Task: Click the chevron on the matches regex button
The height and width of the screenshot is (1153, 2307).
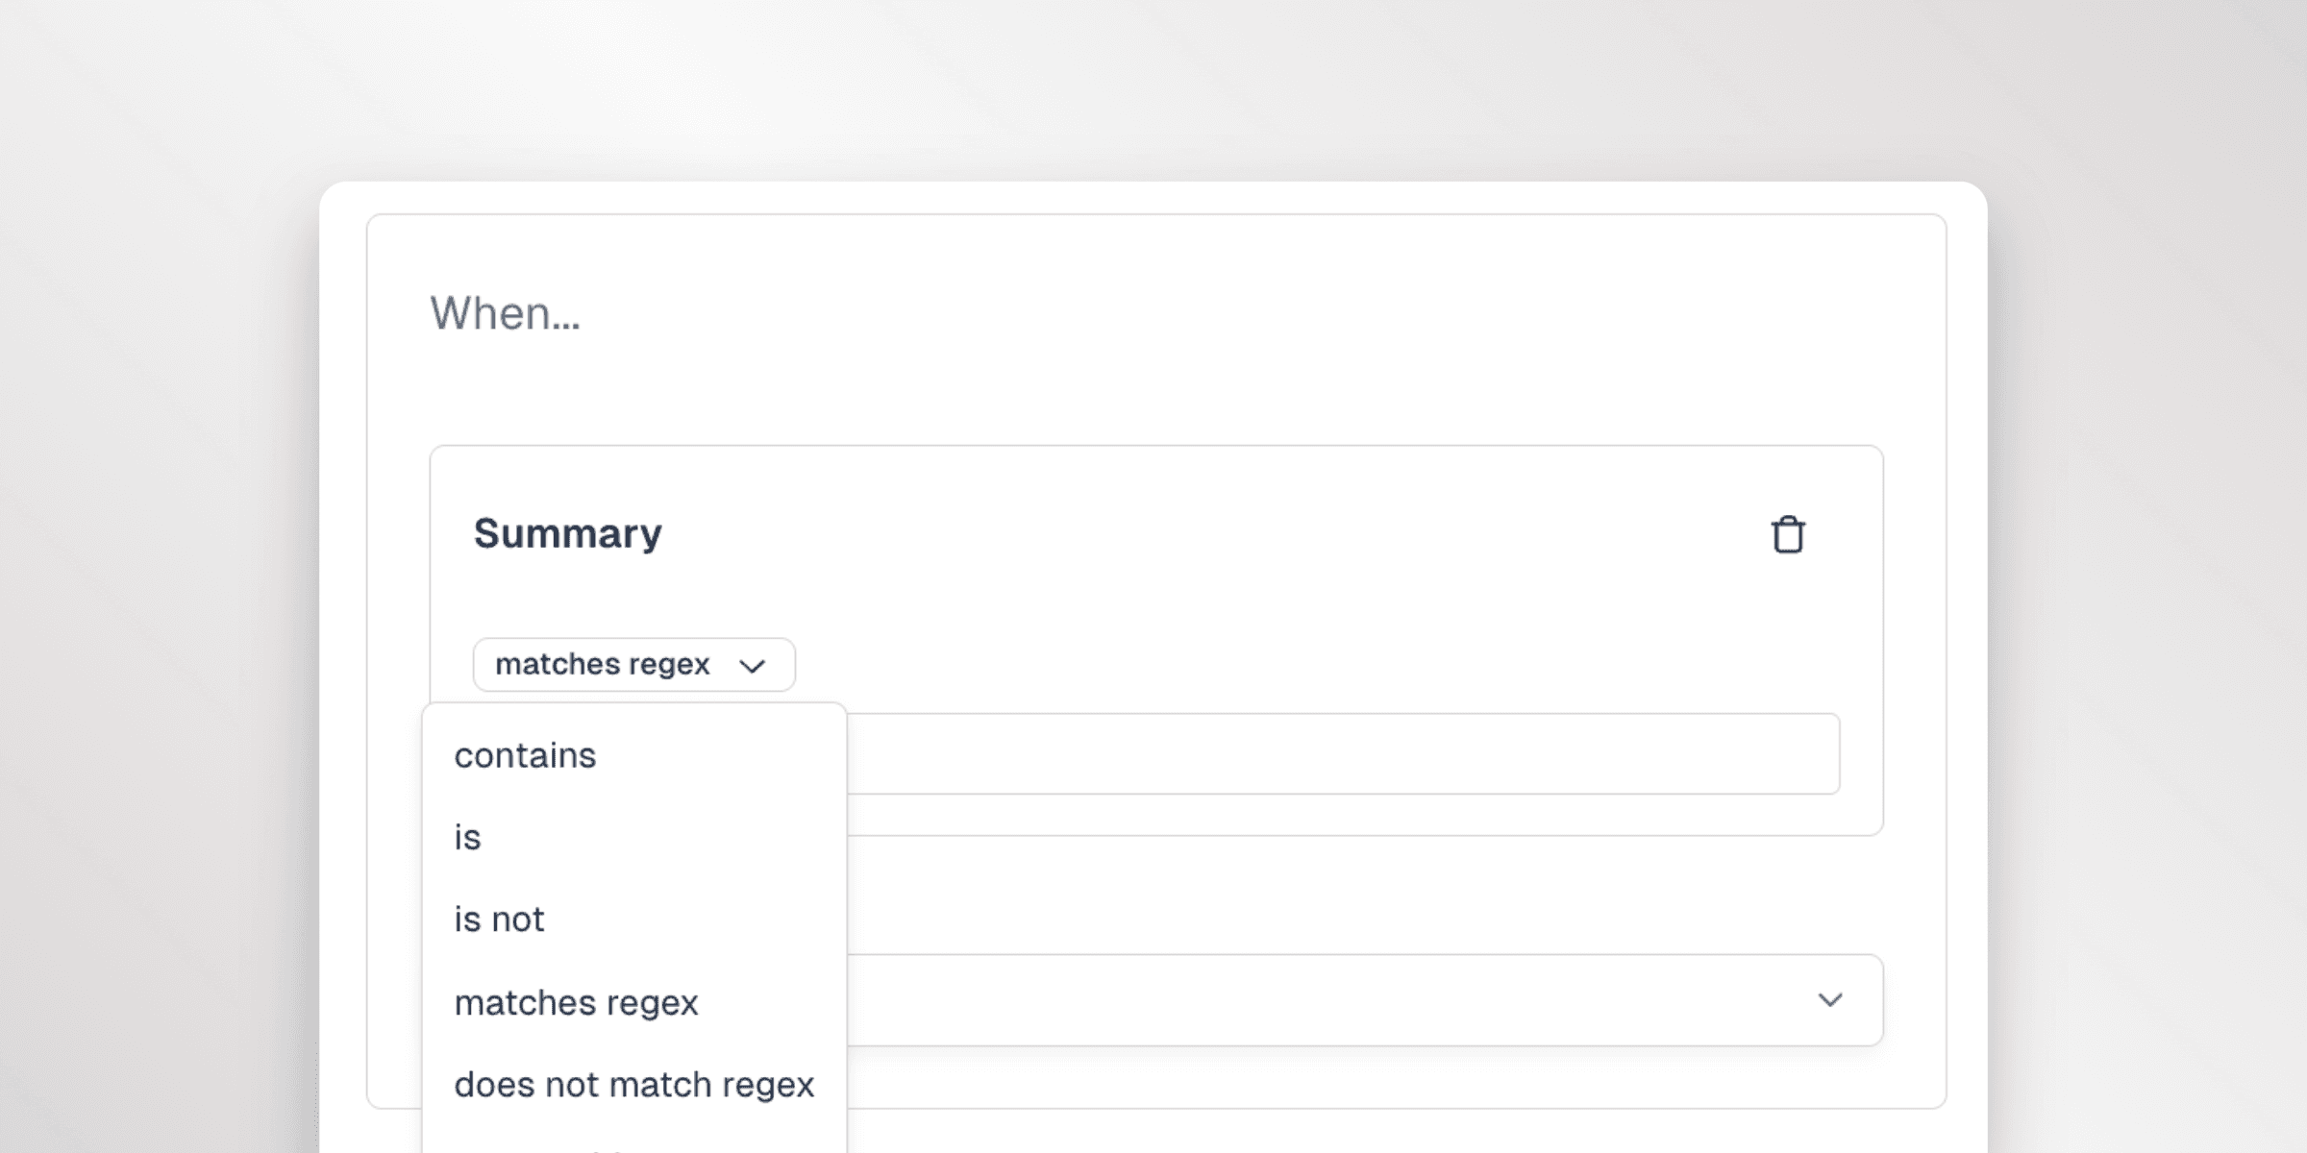Action: pos(756,664)
